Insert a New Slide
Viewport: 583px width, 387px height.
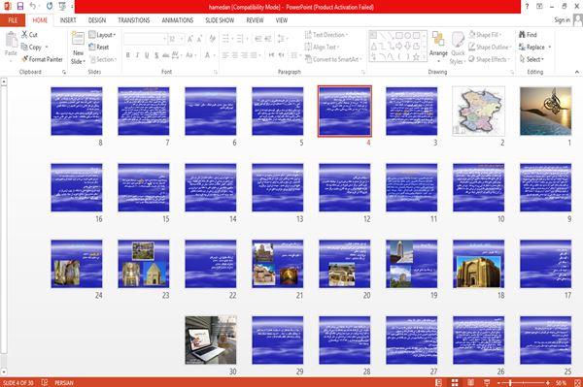click(78, 48)
